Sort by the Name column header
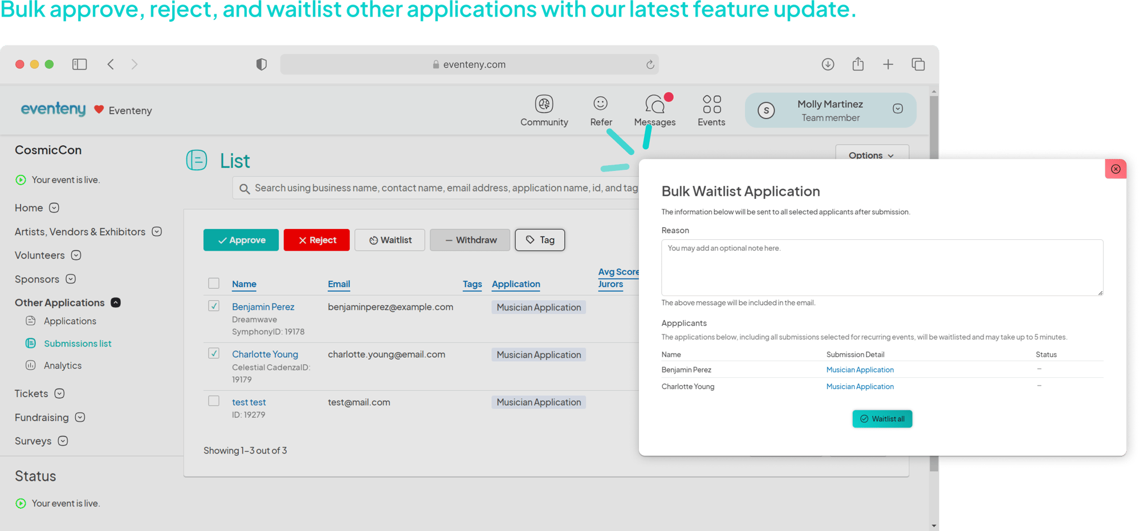Screen dimensions: 1140x531 coord(244,284)
